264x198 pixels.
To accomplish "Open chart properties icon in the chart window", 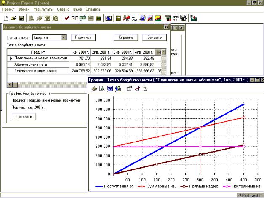I will point(129,88).
